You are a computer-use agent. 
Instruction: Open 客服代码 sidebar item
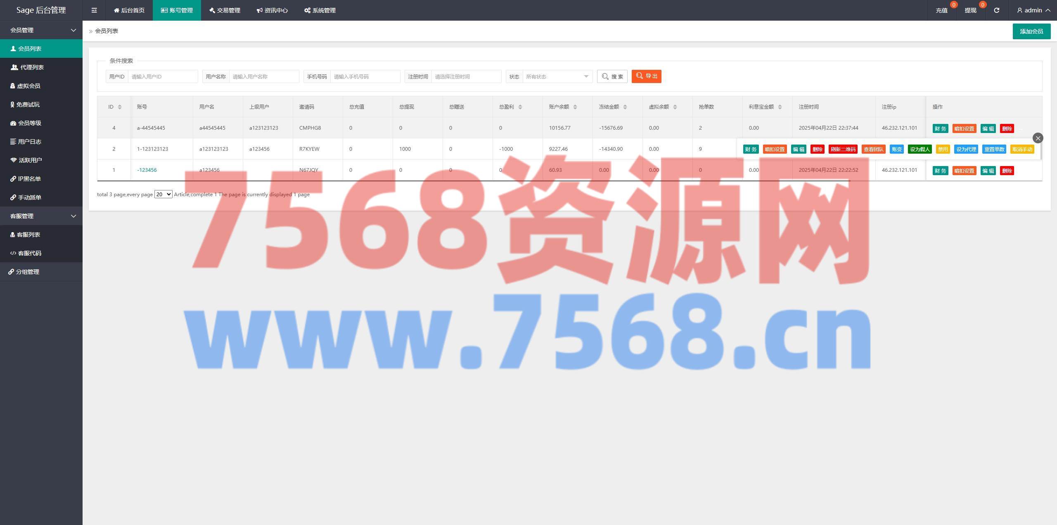click(29, 253)
